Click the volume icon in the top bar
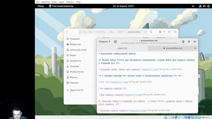 pyautogui.click(x=204, y=6)
